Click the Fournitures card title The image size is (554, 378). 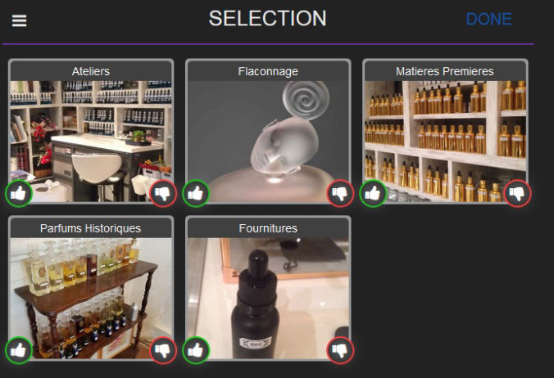[268, 228]
